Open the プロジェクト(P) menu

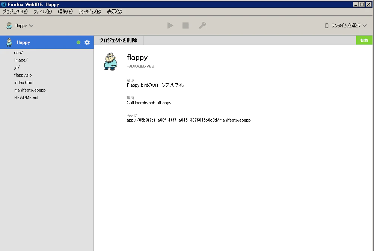(x=15, y=11)
